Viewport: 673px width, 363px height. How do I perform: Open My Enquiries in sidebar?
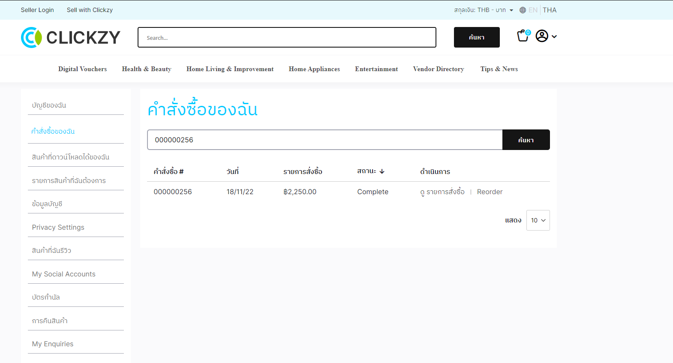53,344
